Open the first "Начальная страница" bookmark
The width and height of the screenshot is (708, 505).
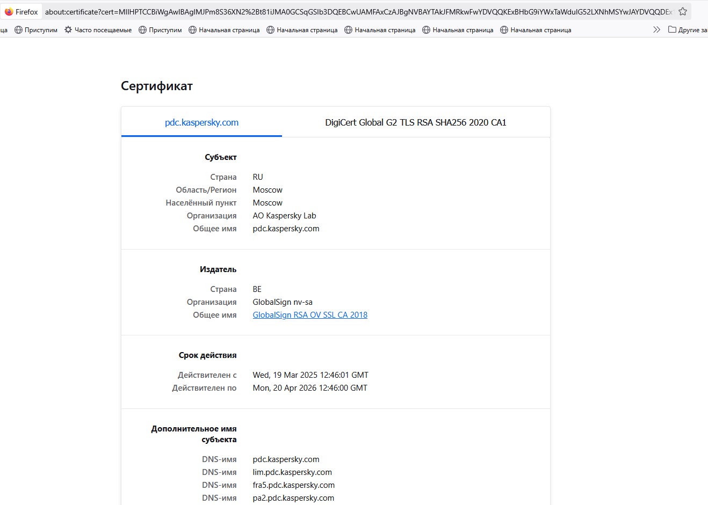[x=224, y=30]
